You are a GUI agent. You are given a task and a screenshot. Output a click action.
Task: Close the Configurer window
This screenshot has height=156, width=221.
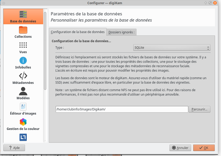click(x=215, y=3)
